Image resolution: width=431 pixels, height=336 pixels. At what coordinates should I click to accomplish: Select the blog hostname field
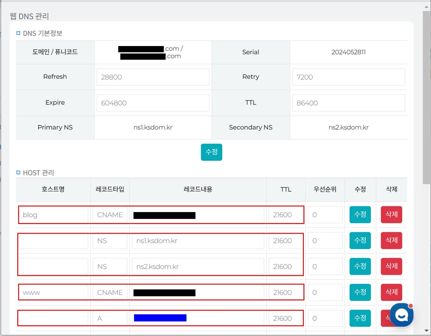[53, 215]
